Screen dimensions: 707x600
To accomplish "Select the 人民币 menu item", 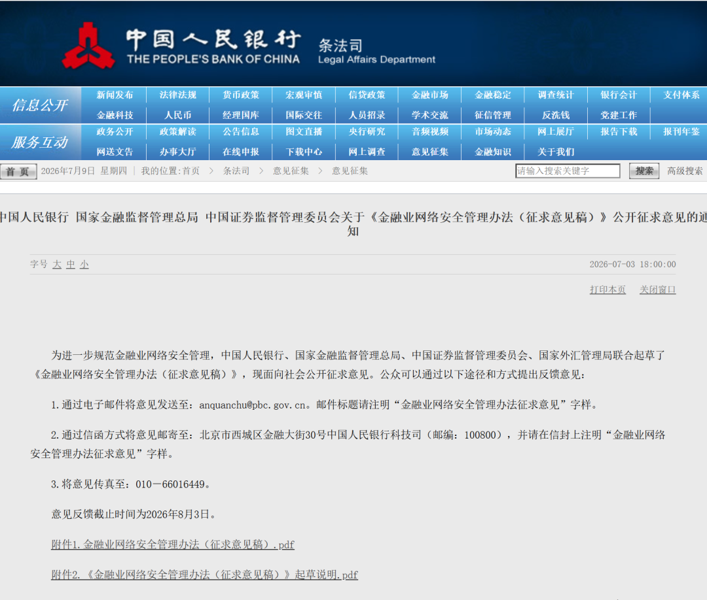I will pos(177,115).
